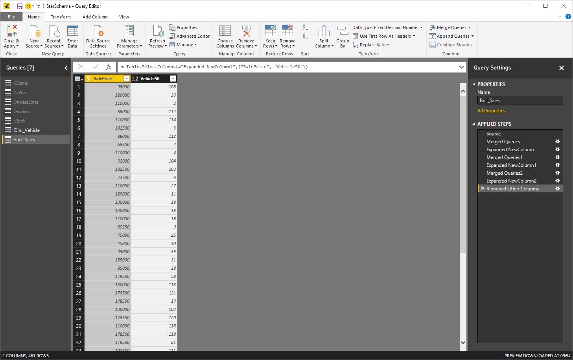Click the Refresh Preview icon

click(158, 31)
